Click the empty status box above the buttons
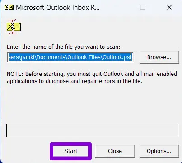The image size is (182, 163). pos(93,130)
